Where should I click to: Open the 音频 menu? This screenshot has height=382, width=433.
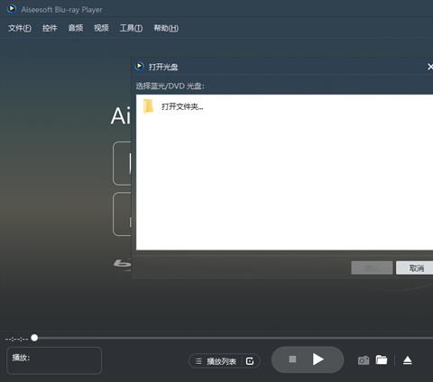76,28
